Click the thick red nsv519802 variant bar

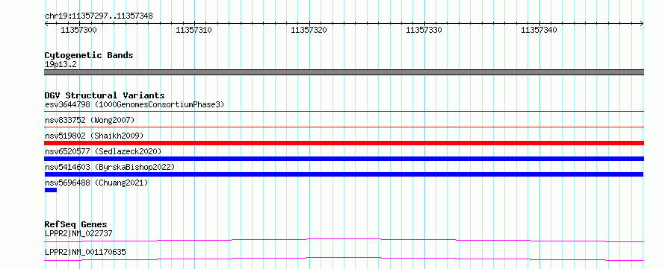[x=344, y=143]
